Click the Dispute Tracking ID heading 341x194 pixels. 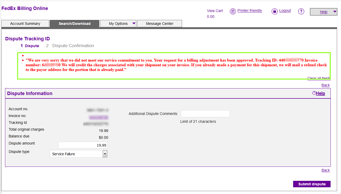(28, 39)
